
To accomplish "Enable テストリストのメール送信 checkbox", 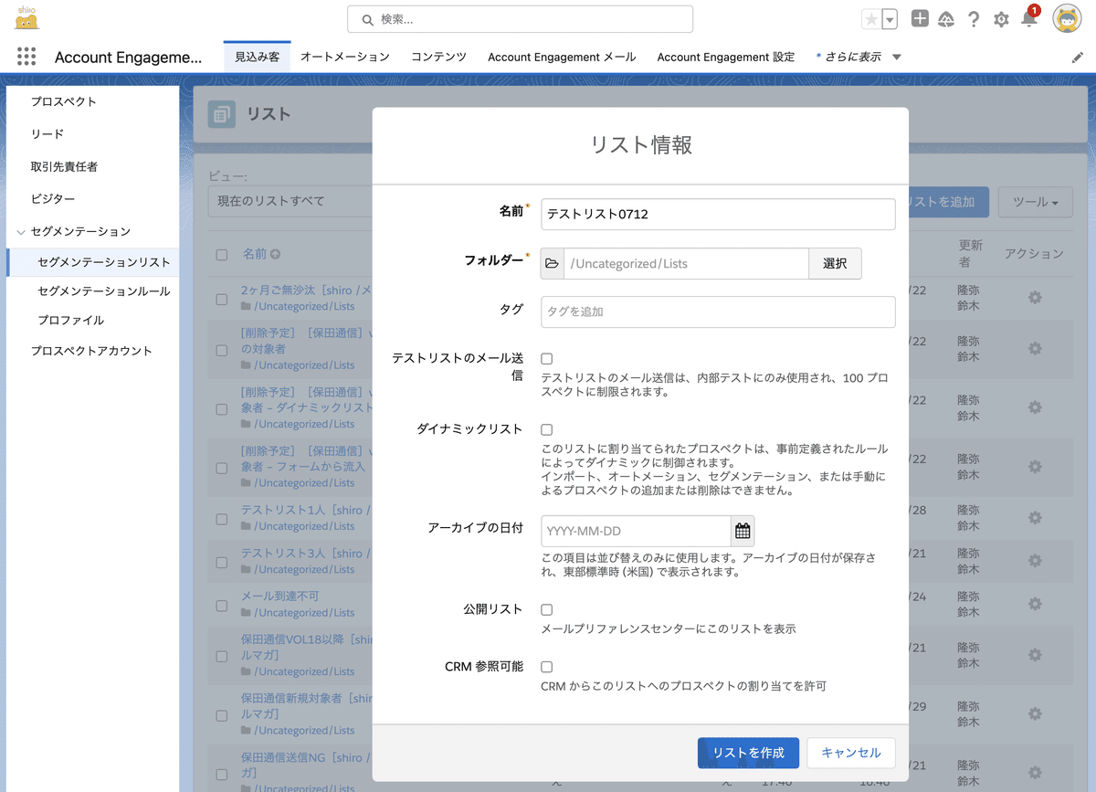I will [x=547, y=359].
